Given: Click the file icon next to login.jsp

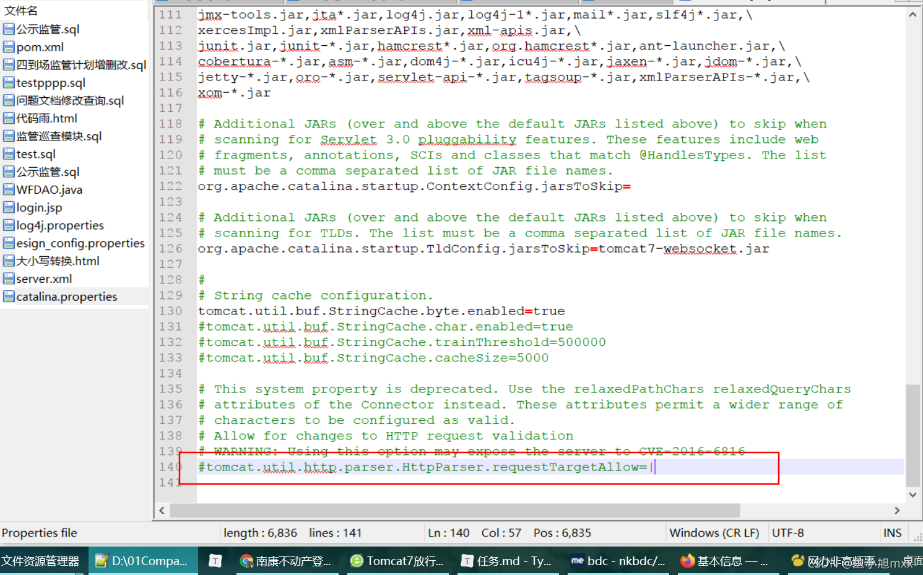Looking at the screenshot, I should coord(9,207).
